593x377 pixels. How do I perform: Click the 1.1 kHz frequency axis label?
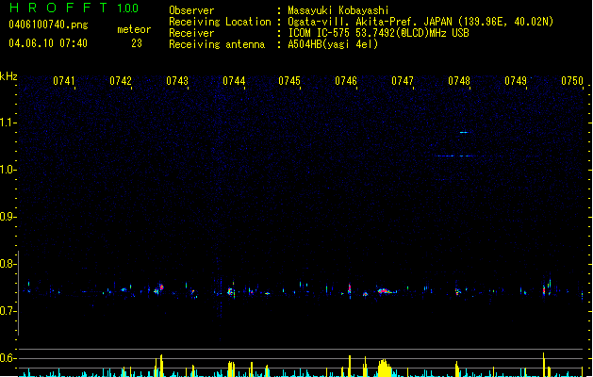point(8,123)
